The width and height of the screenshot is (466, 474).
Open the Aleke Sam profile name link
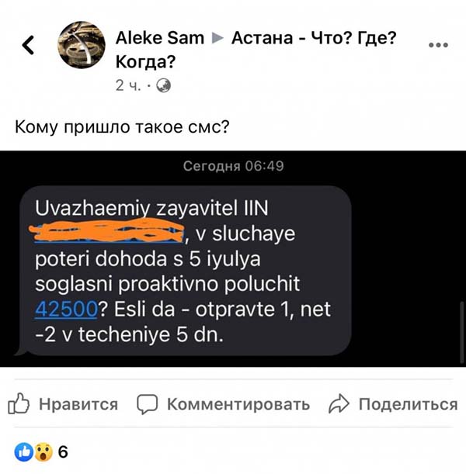pos(160,38)
